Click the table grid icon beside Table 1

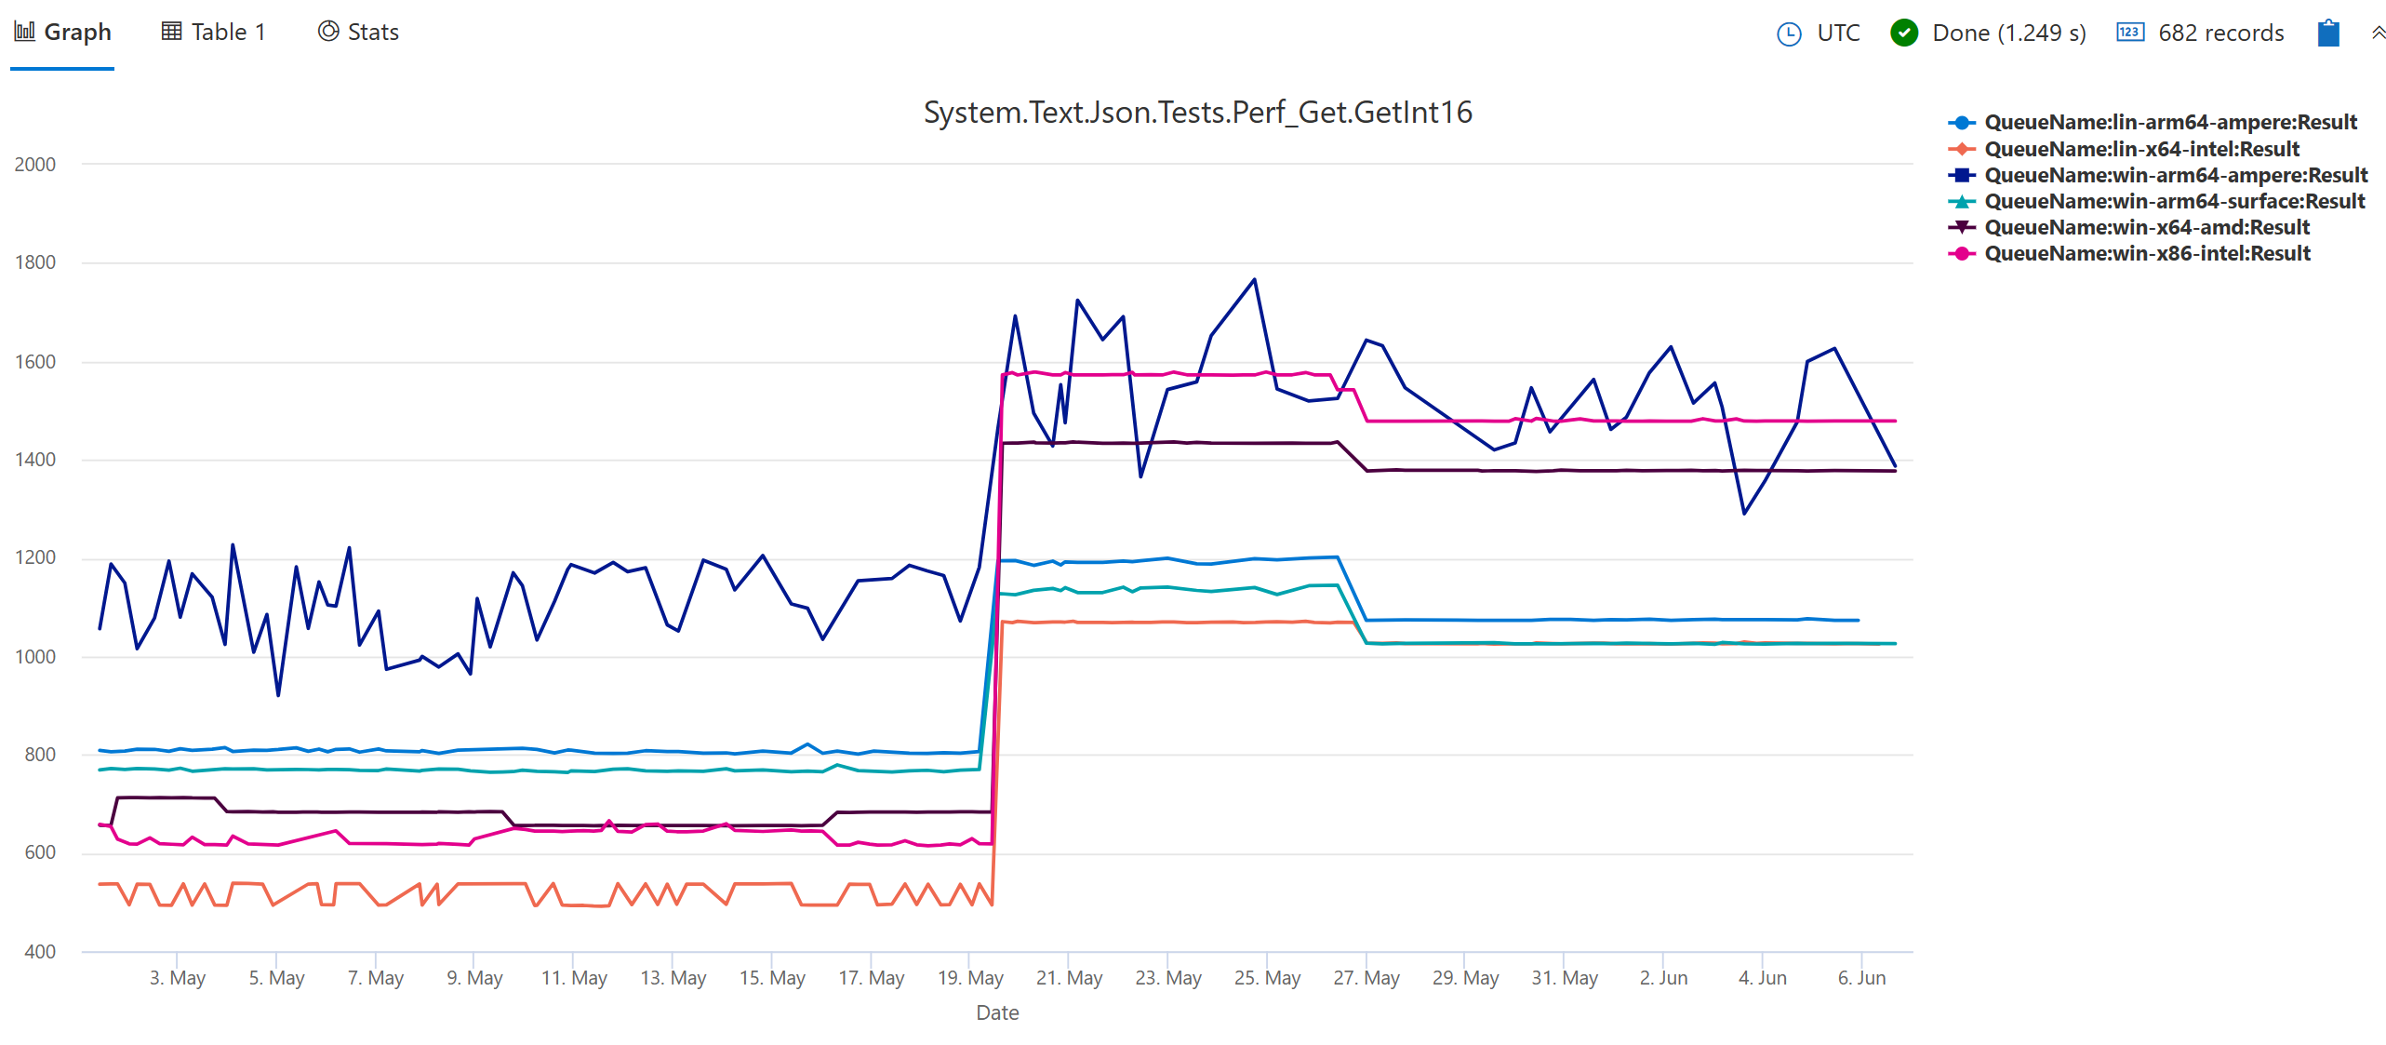tap(171, 30)
